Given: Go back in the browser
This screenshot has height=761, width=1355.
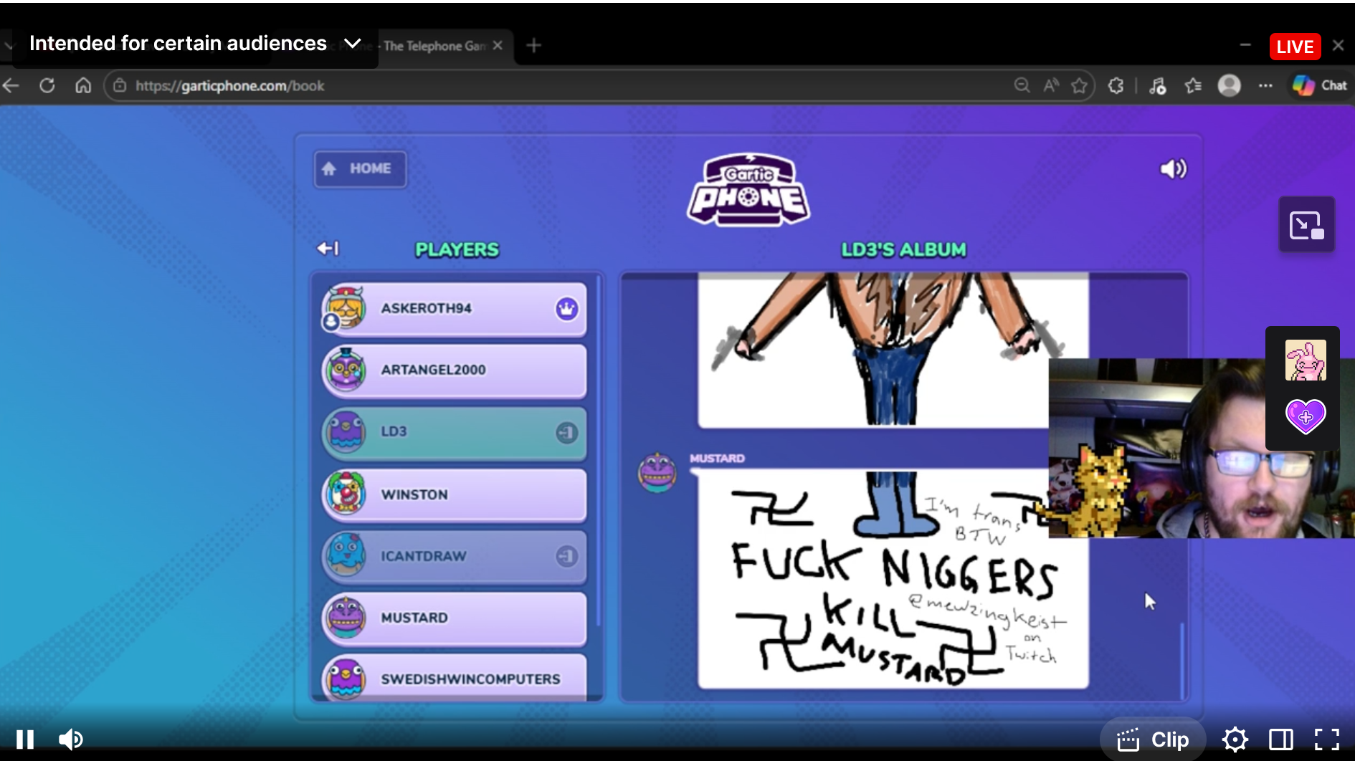Looking at the screenshot, I should click(11, 86).
